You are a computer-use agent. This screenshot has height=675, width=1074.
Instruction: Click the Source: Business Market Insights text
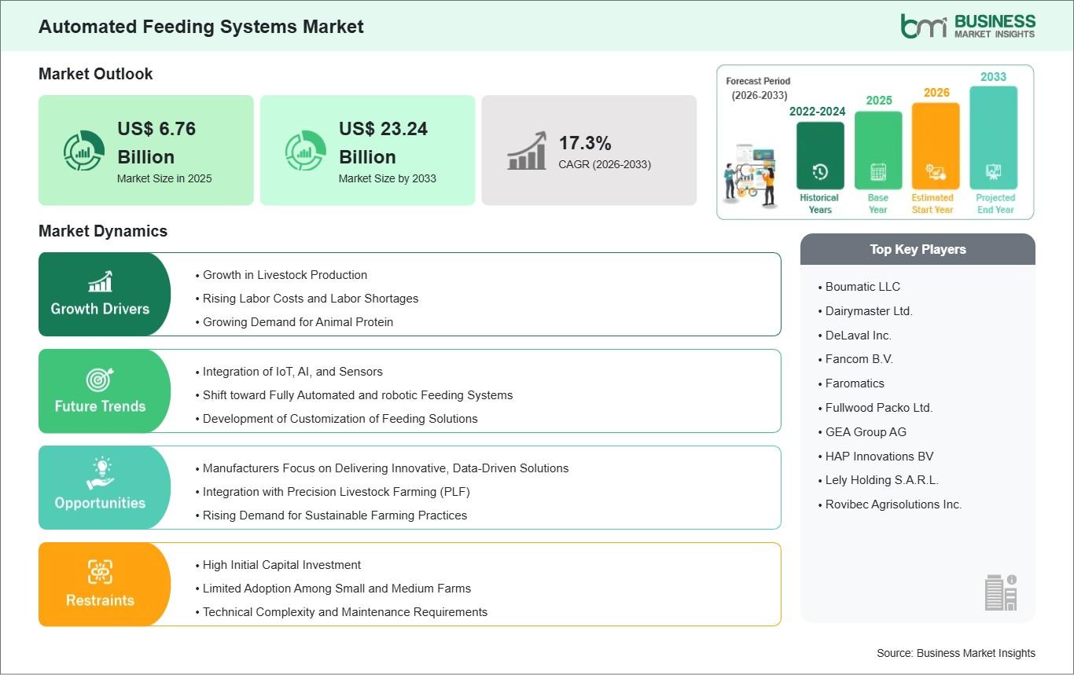(955, 653)
